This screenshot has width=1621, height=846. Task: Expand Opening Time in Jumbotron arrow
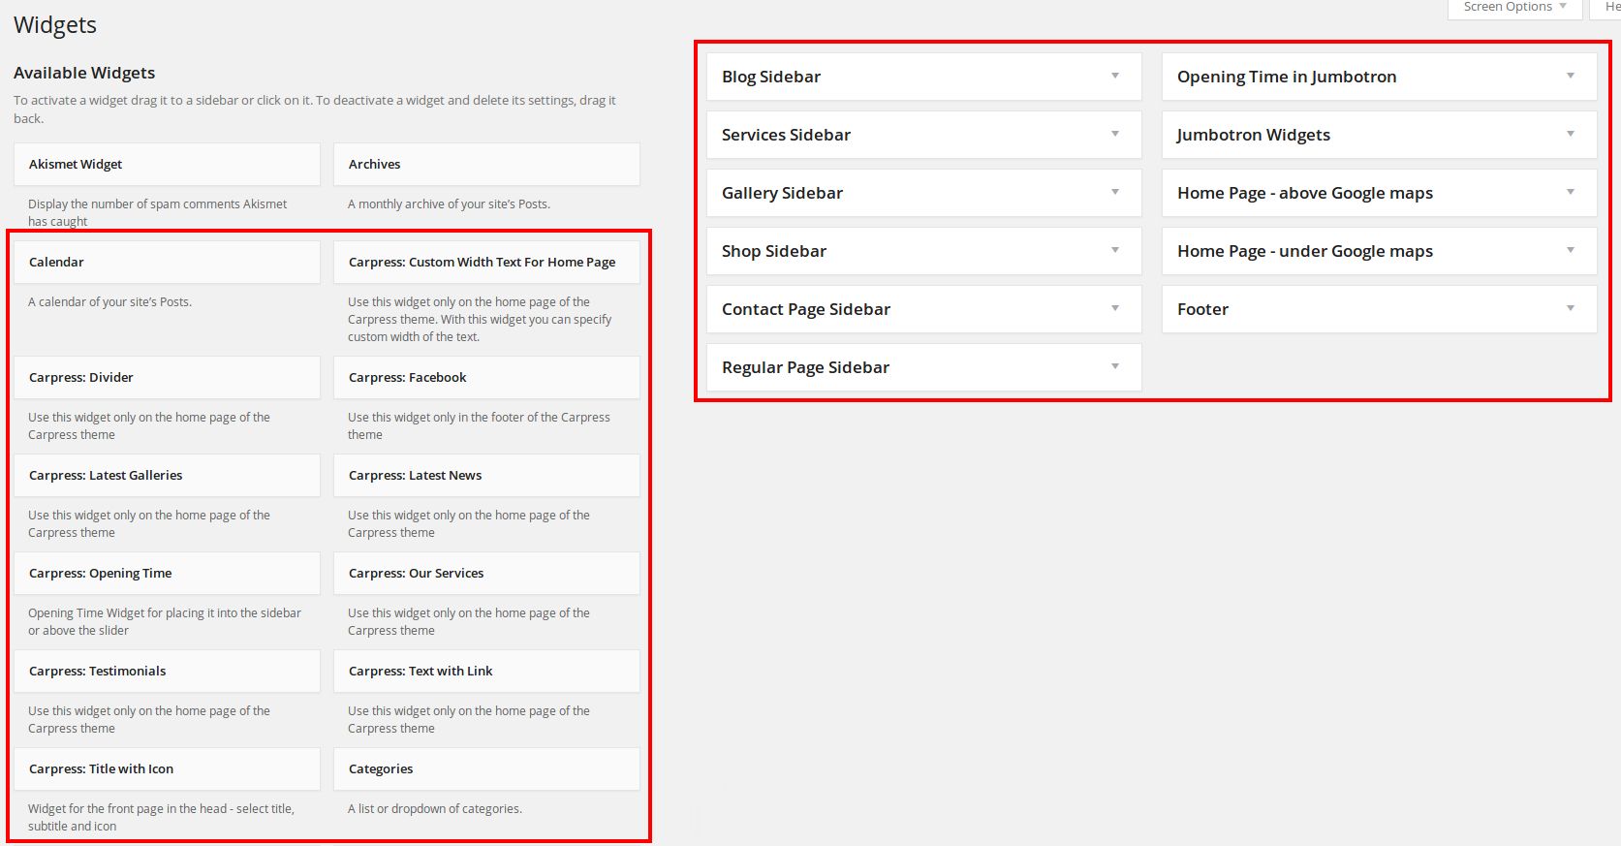pos(1570,77)
